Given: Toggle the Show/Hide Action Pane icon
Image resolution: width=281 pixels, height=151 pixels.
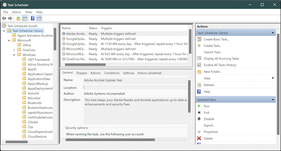Looking at the screenshot, I should point(39,18).
